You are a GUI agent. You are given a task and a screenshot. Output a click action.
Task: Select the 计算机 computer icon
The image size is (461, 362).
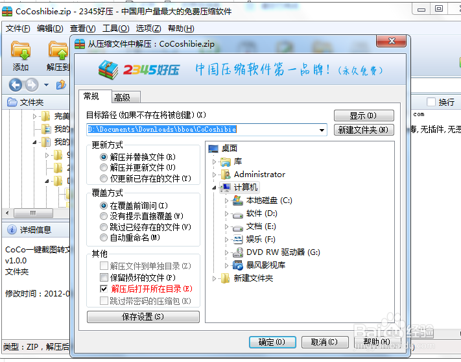coord(226,187)
